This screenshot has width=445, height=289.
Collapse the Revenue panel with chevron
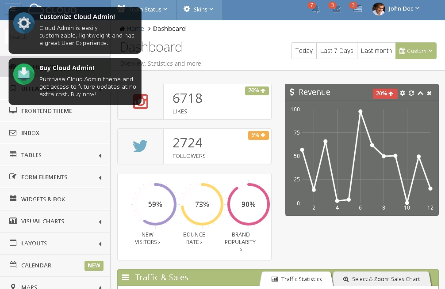pos(420,93)
